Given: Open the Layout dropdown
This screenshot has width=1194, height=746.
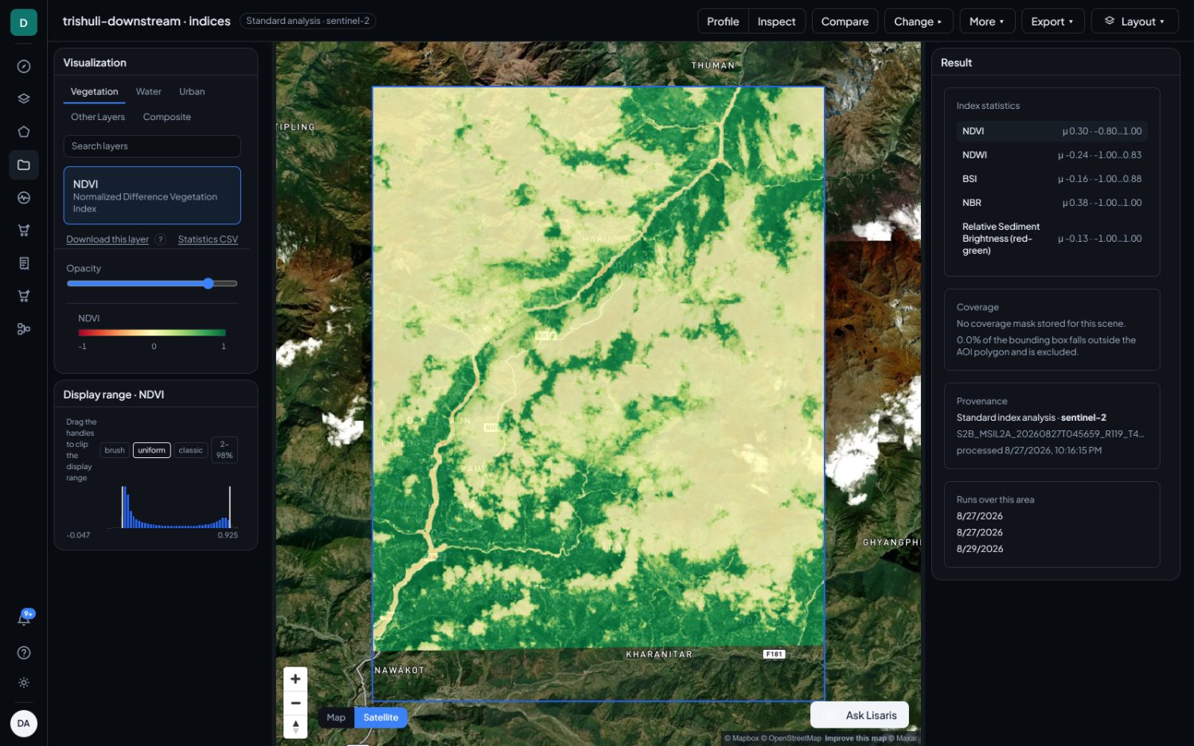Looking at the screenshot, I should [x=1134, y=21].
